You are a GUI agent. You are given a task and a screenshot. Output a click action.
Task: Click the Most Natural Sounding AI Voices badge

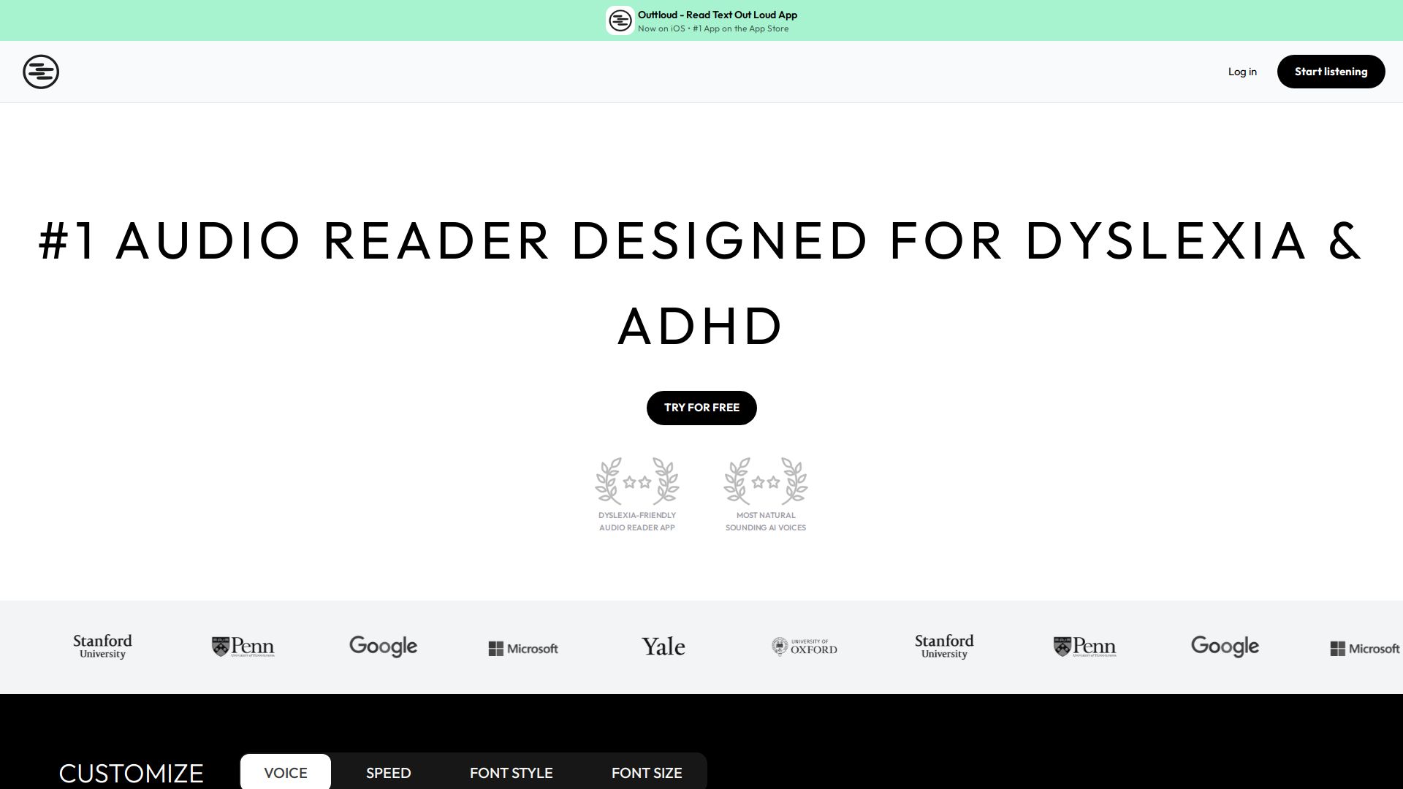point(765,495)
